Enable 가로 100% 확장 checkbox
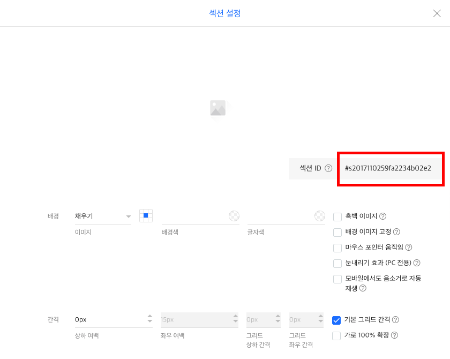450x359 pixels. 337,336
